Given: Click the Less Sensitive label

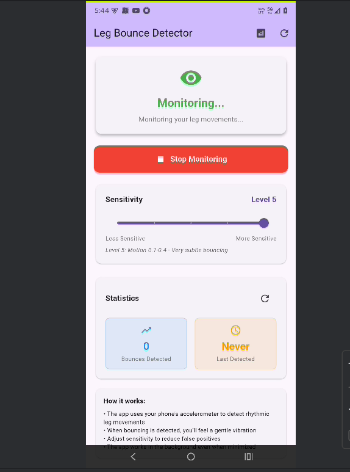Looking at the screenshot, I should pyautogui.click(x=125, y=238).
